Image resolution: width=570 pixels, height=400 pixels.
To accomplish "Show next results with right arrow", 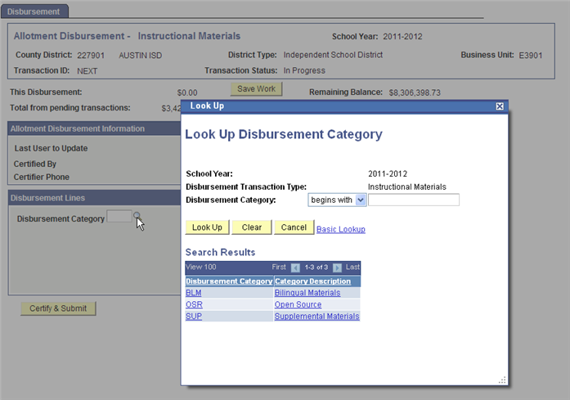I will coord(338,267).
